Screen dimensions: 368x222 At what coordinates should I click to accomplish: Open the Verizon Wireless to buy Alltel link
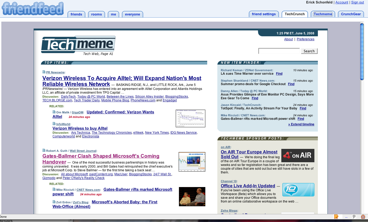click(80, 128)
